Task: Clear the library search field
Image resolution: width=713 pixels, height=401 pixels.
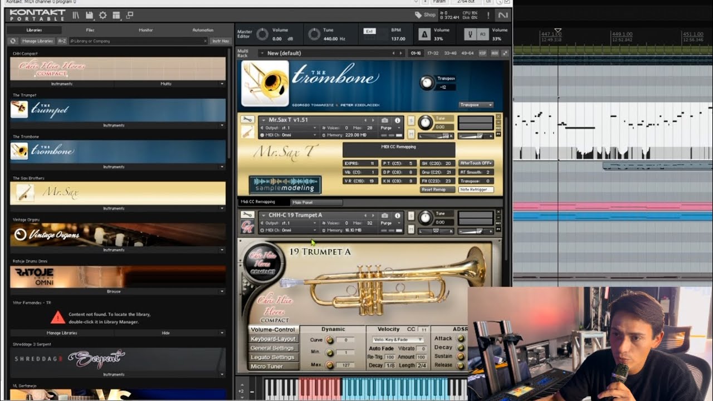Action: coord(206,41)
